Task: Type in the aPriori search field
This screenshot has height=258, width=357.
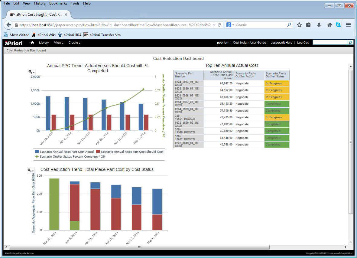Action: (x=329, y=43)
